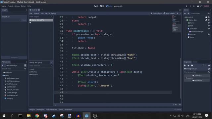Toggle distraction-free mode icon
The height and width of the screenshot is (119, 212).
pos(180,10)
